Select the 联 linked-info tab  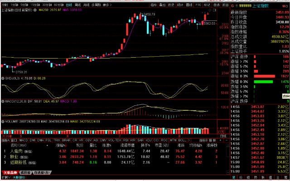263,177
